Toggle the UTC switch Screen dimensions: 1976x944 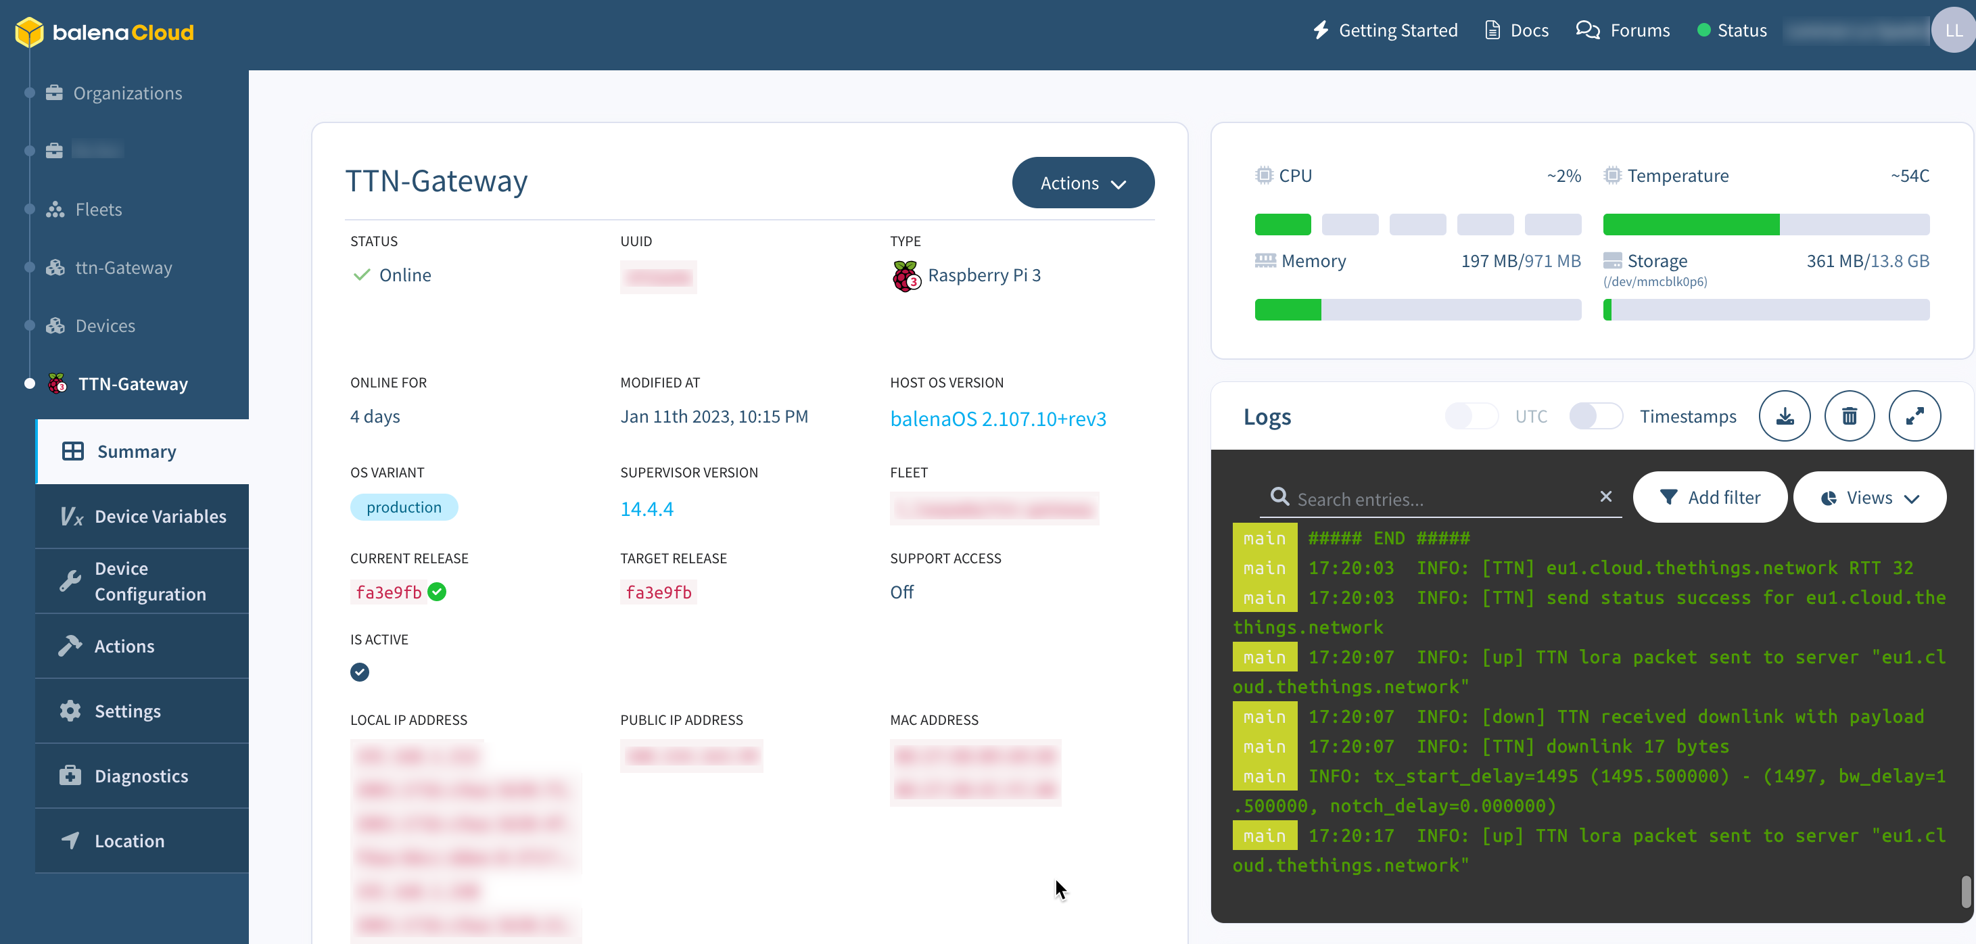click(1470, 417)
